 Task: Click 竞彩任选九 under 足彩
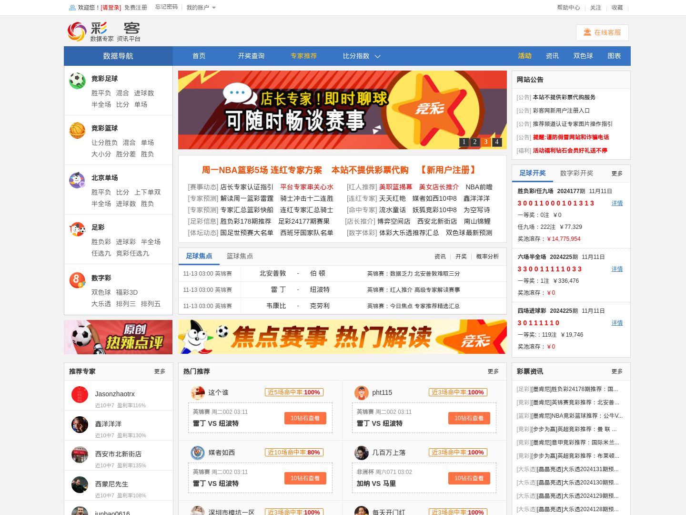click(132, 253)
